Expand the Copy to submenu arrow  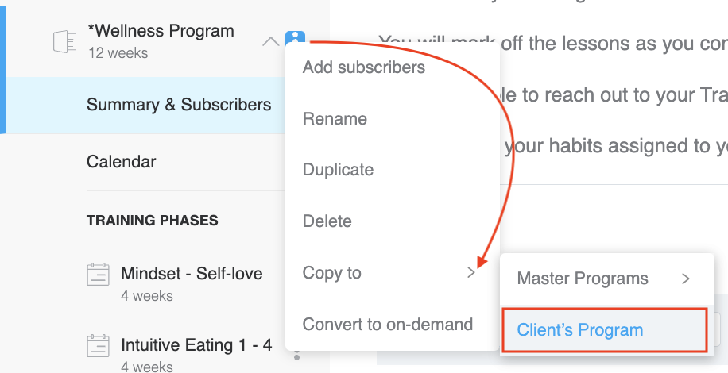(x=471, y=273)
